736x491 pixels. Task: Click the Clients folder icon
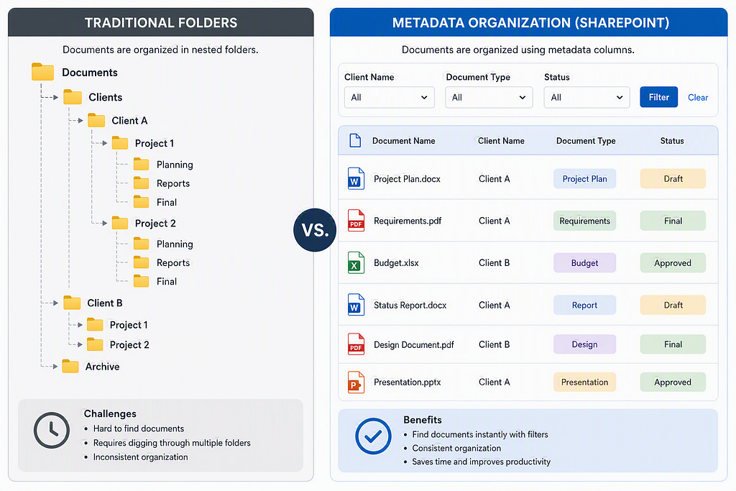click(73, 97)
